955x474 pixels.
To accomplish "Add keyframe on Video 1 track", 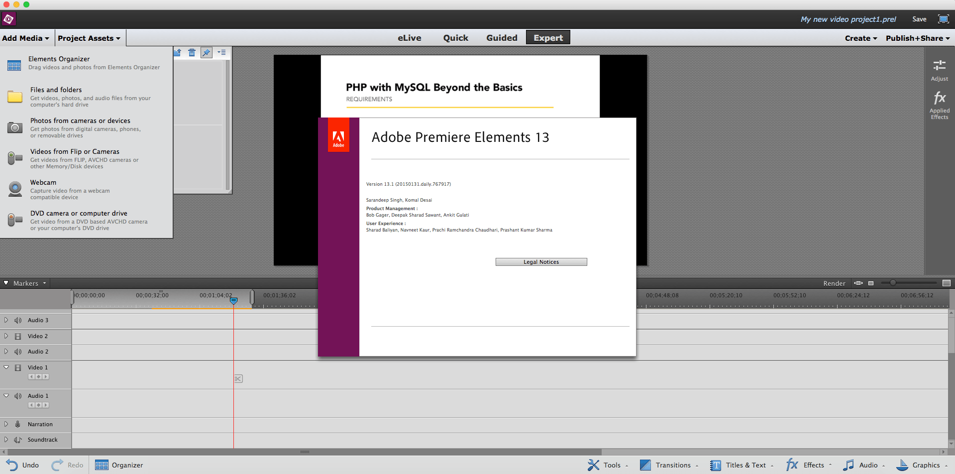I will click(38, 377).
